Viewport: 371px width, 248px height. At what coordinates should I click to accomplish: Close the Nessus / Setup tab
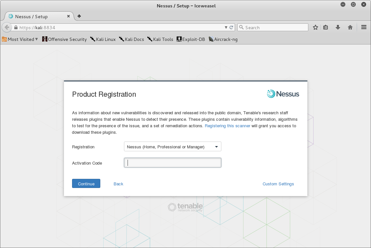[68, 16]
